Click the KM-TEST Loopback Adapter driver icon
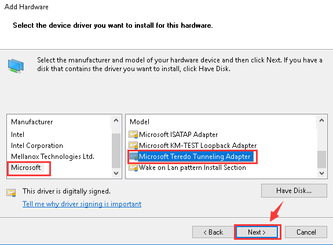 click(x=133, y=146)
